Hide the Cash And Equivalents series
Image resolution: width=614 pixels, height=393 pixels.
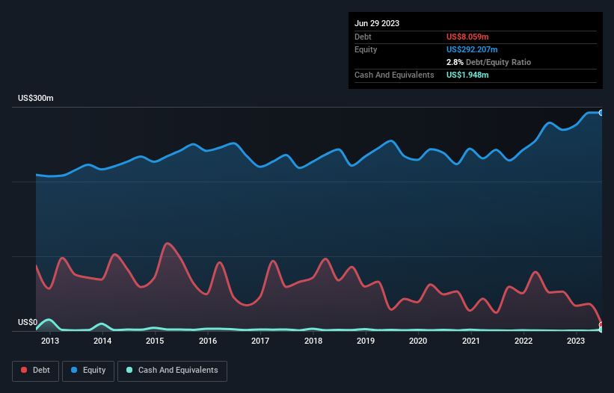coord(171,371)
